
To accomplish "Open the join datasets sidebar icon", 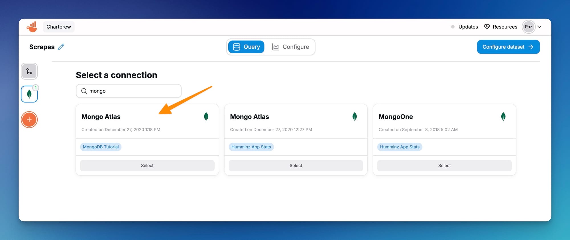I will click(29, 71).
